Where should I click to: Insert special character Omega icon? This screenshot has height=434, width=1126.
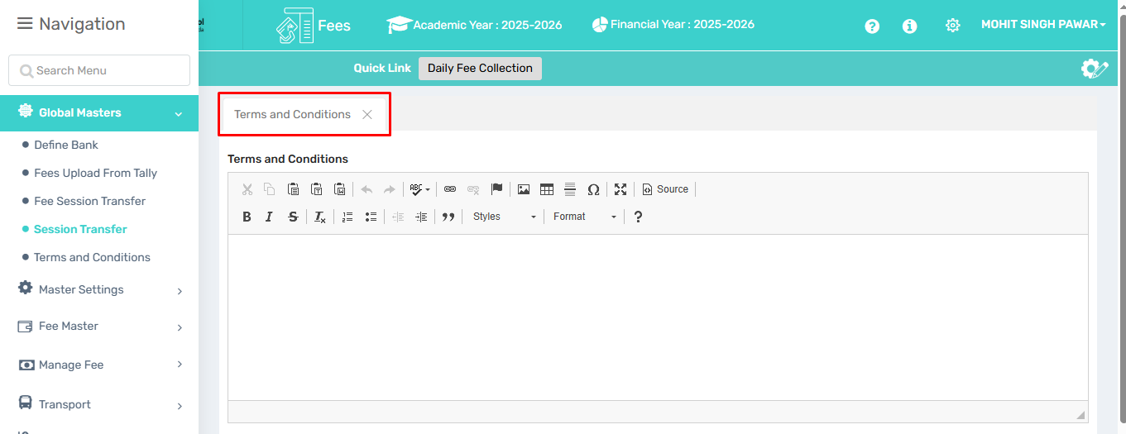pyautogui.click(x=593, y=189)
